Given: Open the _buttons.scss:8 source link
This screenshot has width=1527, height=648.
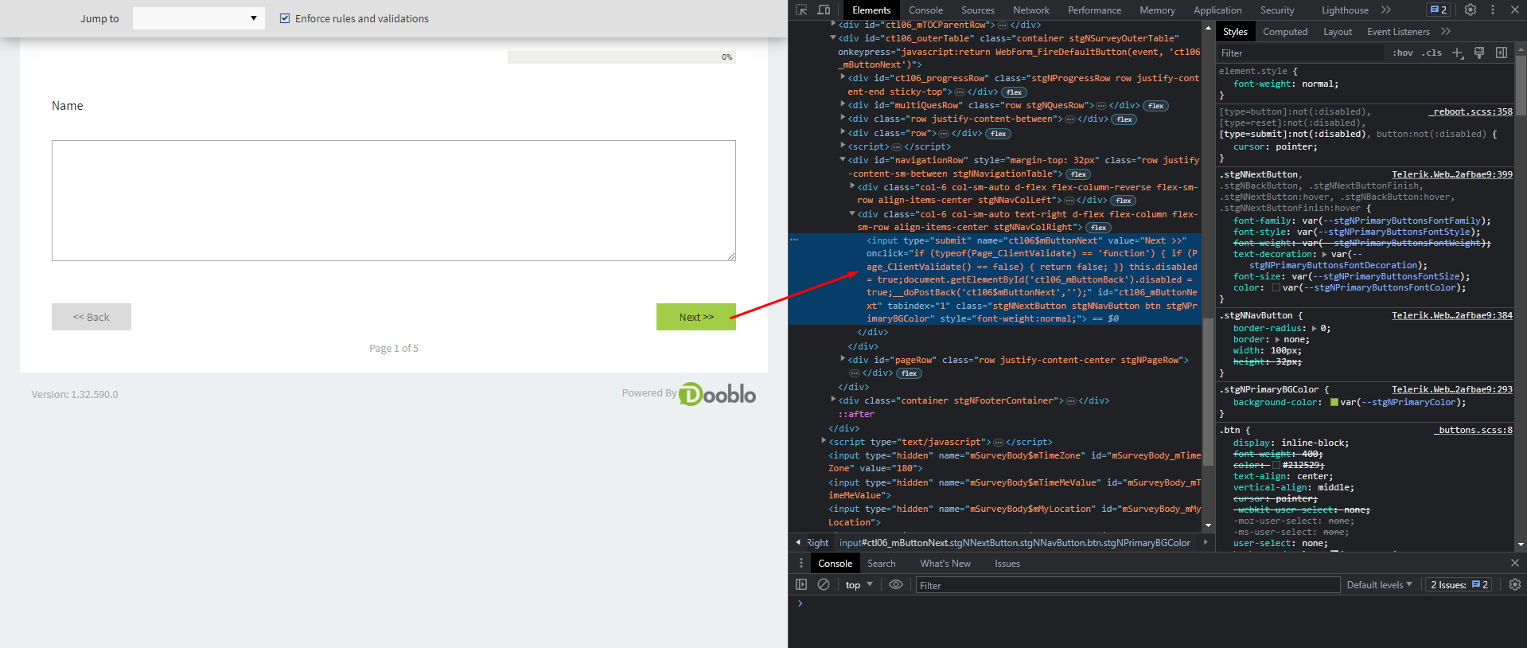Looking at the screenshot, I should pos(1474,430).
